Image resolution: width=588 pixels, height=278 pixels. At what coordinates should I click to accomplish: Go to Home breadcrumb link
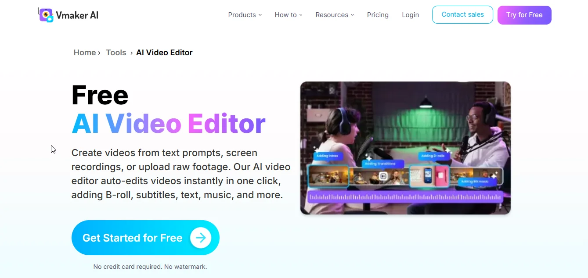click(85, 53)
